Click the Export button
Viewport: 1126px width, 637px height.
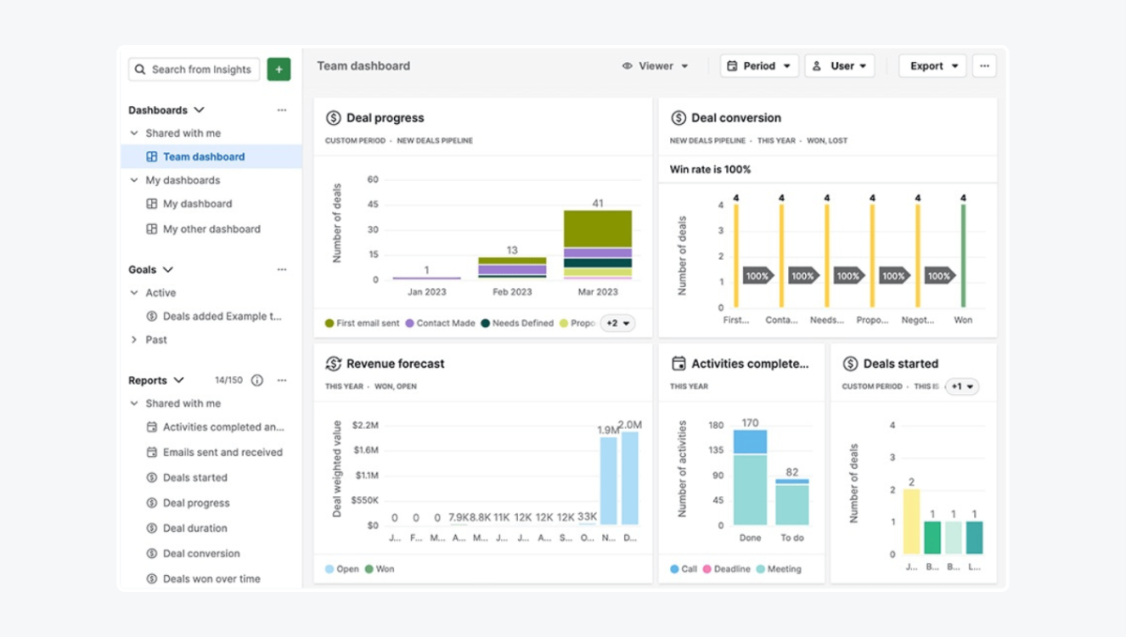tap(932, 66)
